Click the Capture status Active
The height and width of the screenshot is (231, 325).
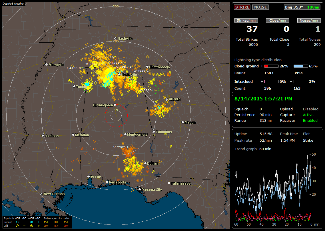point(308,115)
